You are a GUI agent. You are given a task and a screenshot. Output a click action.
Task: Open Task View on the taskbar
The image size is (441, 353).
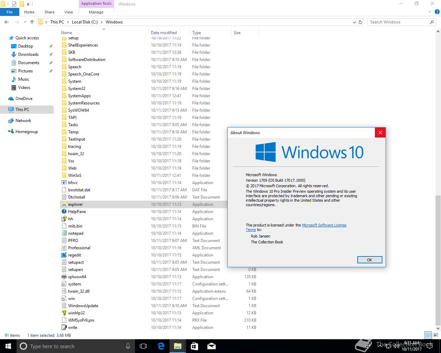click(x=143, y=346)
